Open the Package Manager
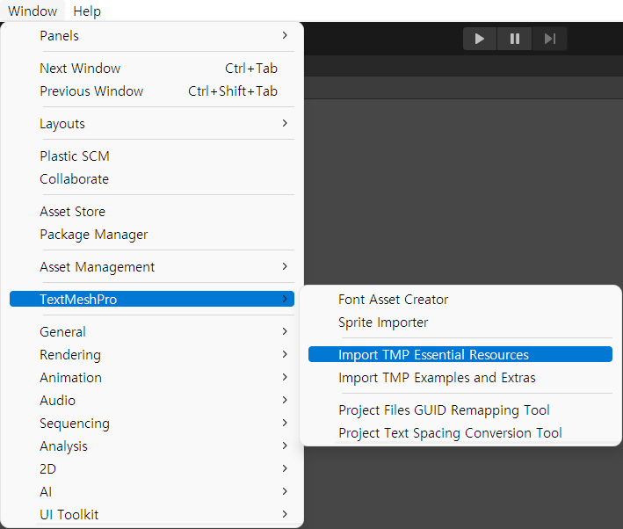623x529 pixels. pyautogui.click(x=152, y=235)
